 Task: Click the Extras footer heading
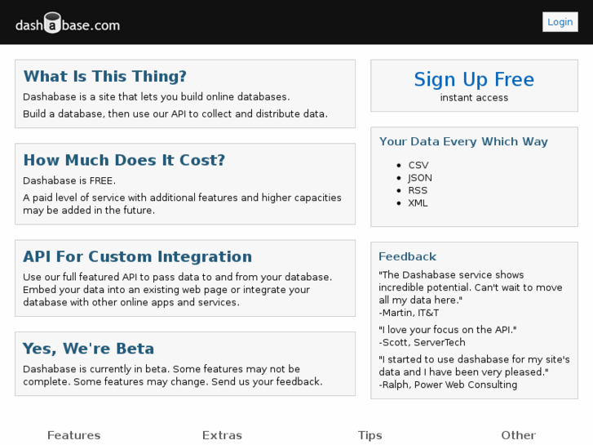pos(222,435)
